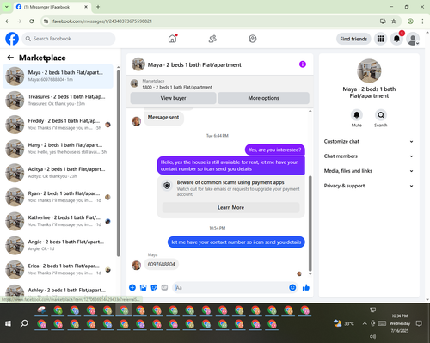Viewport: 430px width, 343px height.
Task: Open the Windows notification center
Action: [x=419, y=323]
